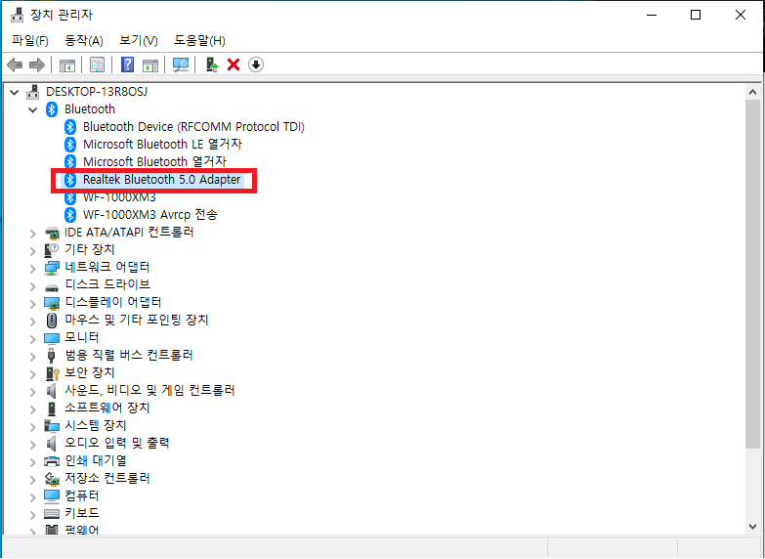Click the Disable device down-arrow icon

click(256, 64)
